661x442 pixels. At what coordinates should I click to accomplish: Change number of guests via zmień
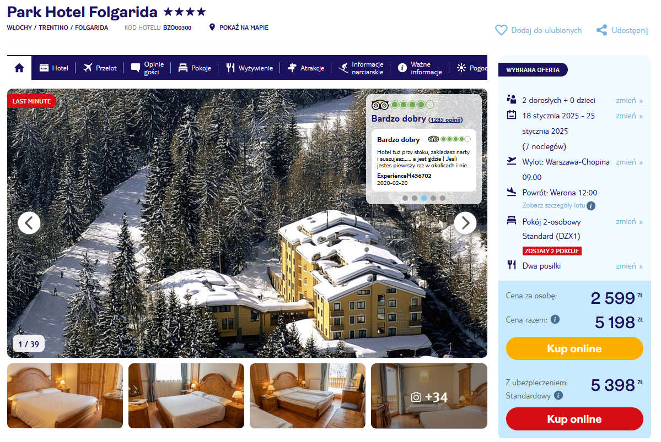point(629,100)
